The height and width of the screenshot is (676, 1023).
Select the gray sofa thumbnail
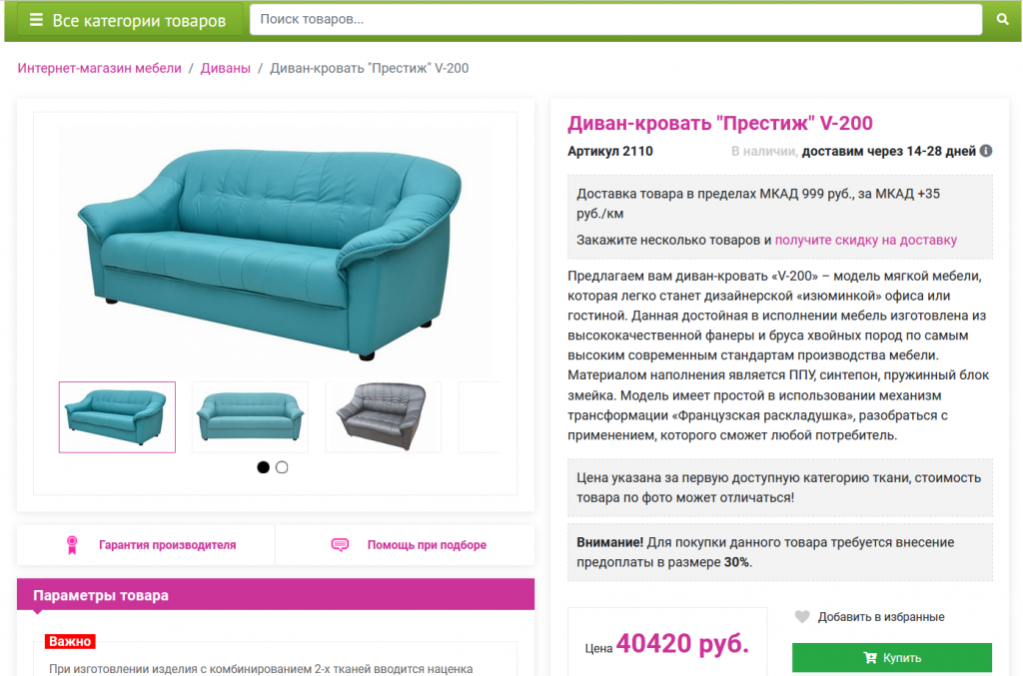(x=383, y=417)
